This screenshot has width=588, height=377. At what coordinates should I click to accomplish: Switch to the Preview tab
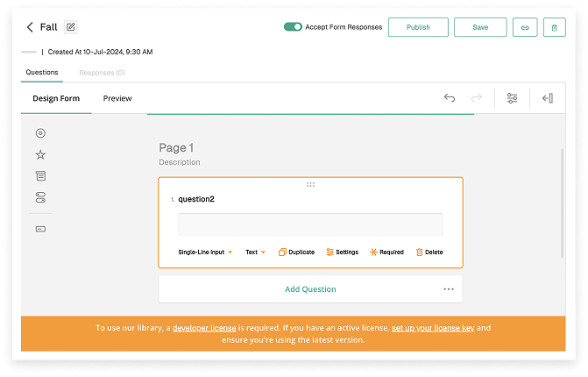[117, 98]
